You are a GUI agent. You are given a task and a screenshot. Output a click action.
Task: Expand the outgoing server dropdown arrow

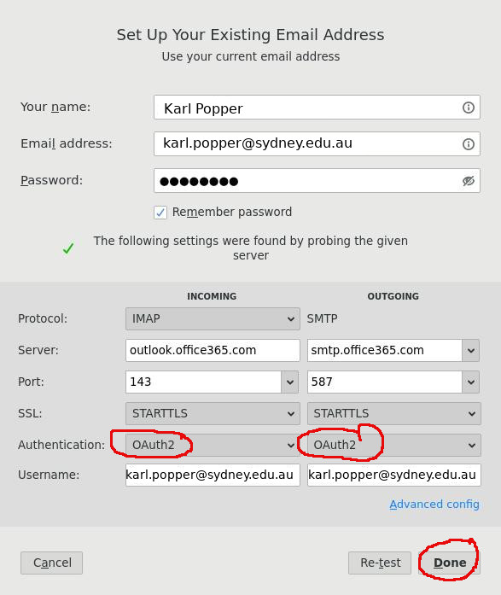pos(470,350)
